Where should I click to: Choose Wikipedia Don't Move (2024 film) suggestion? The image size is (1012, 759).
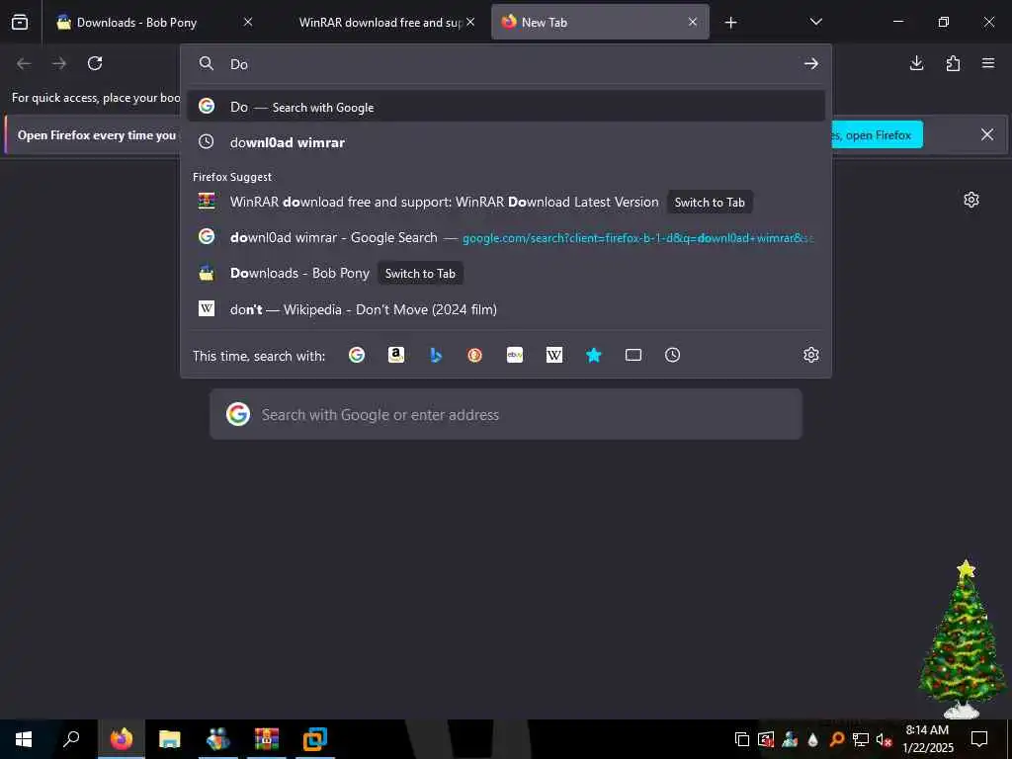click(x=506, y=309)
